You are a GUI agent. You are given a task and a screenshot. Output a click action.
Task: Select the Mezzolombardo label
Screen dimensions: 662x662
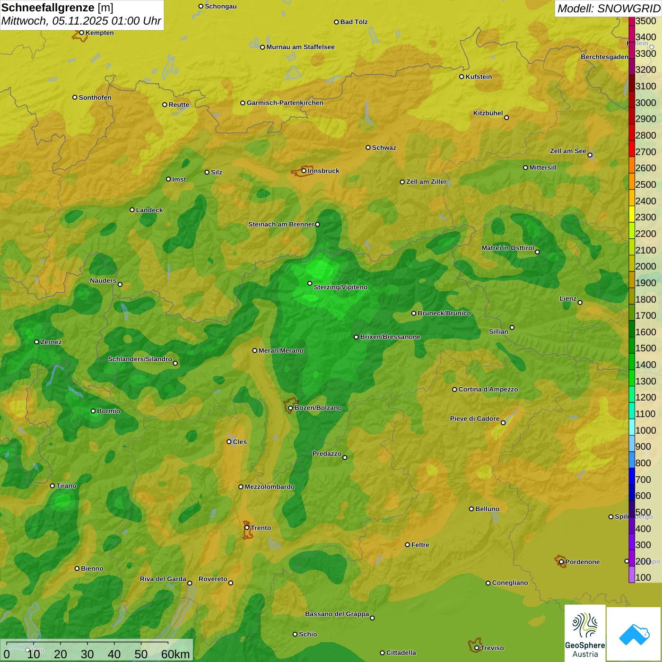(x=270, y=487)
